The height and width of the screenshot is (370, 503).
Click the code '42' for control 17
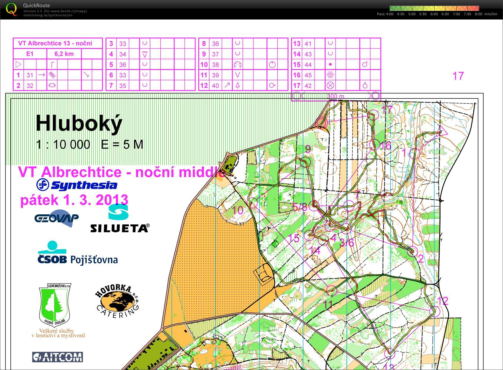pos(308,86)
